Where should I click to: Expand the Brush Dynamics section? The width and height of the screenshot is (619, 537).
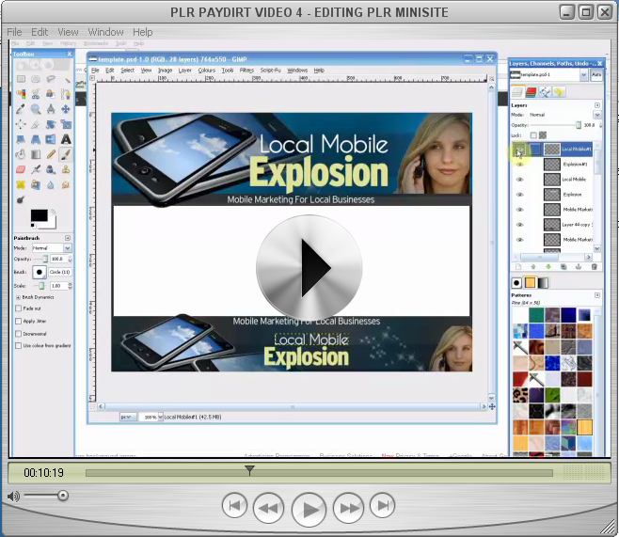click(x=18, y=297)
